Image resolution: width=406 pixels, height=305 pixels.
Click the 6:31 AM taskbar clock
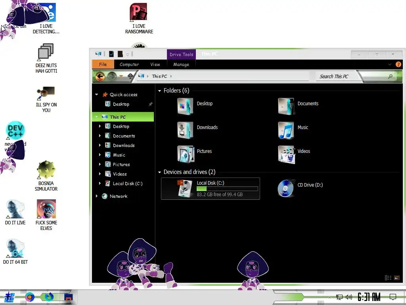point(369,297)
